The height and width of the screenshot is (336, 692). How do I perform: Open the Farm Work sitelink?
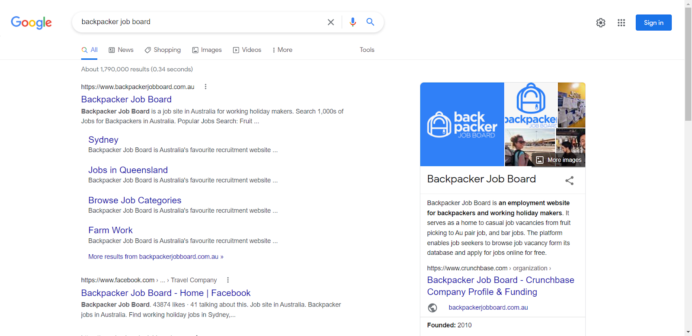point(110,230)
